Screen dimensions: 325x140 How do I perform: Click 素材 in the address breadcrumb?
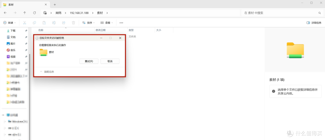point(100,13)
